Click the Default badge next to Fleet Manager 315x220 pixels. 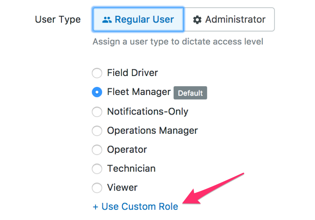point(190,93)
